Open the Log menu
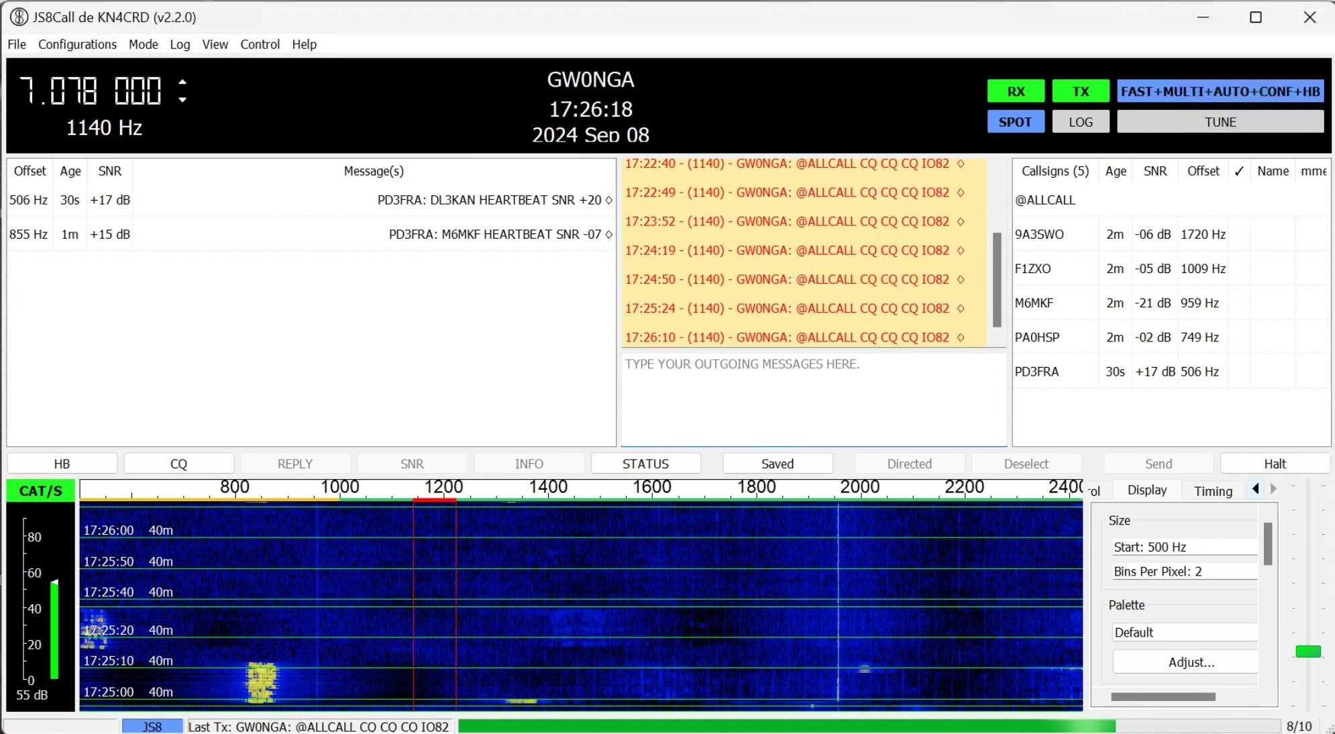 pyautogui.click(x=180, y=44)
